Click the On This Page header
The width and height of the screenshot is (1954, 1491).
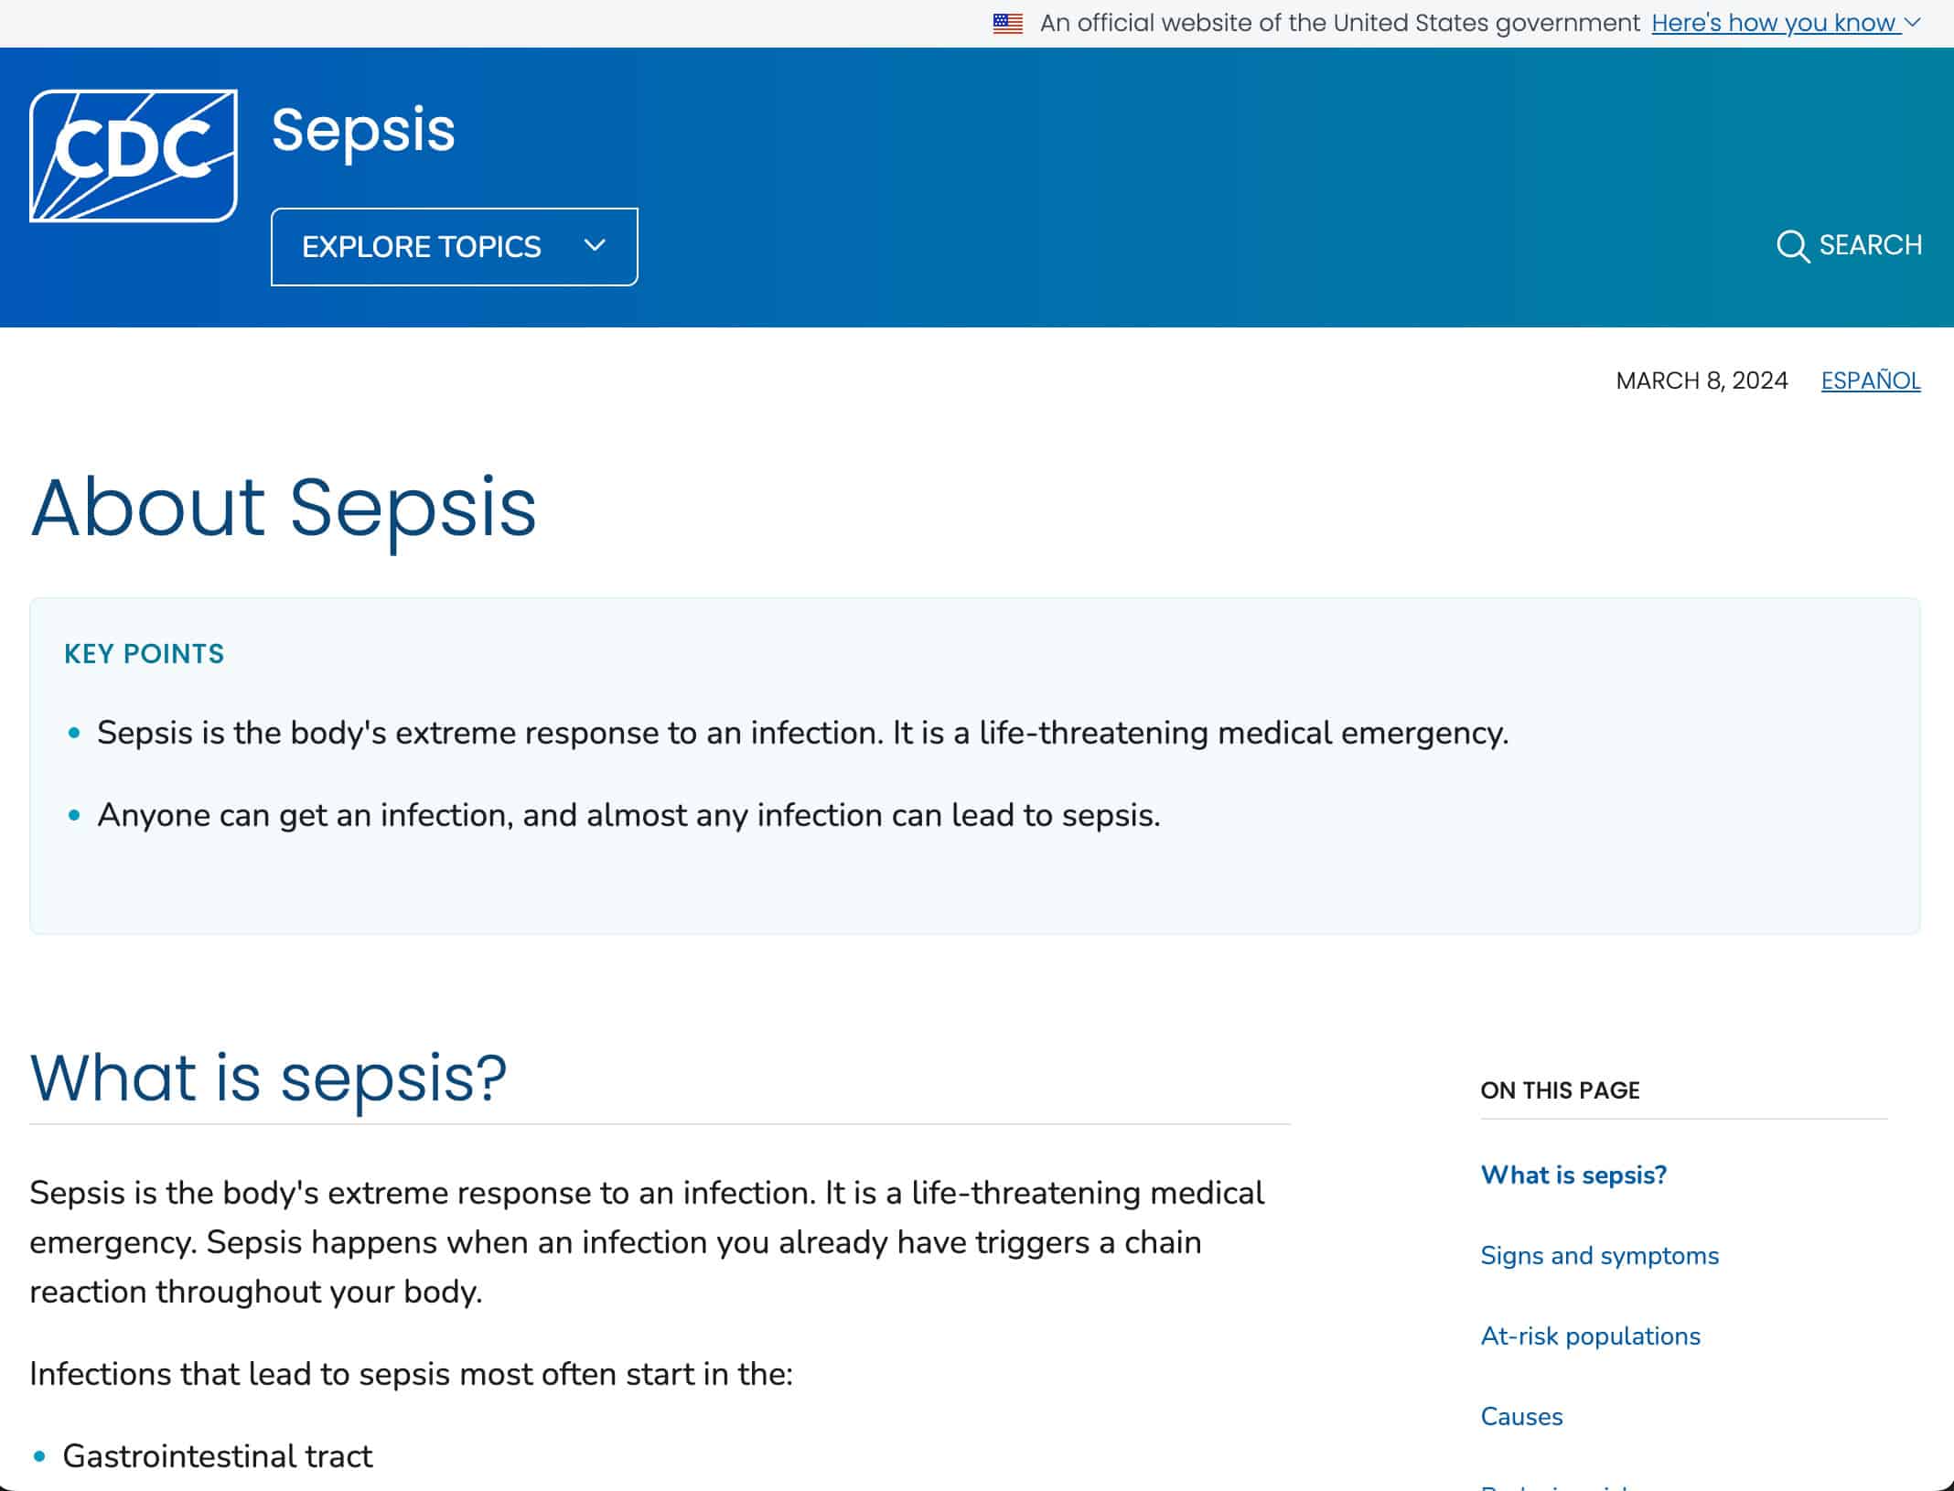(1560, 1090)
